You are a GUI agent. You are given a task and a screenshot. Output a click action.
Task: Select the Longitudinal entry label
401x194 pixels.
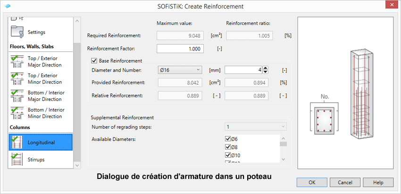pos(41,142)
